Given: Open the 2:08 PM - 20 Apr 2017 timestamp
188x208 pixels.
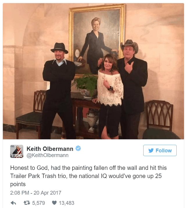Looking at the screenshot, I should click(x=36, y=193).
